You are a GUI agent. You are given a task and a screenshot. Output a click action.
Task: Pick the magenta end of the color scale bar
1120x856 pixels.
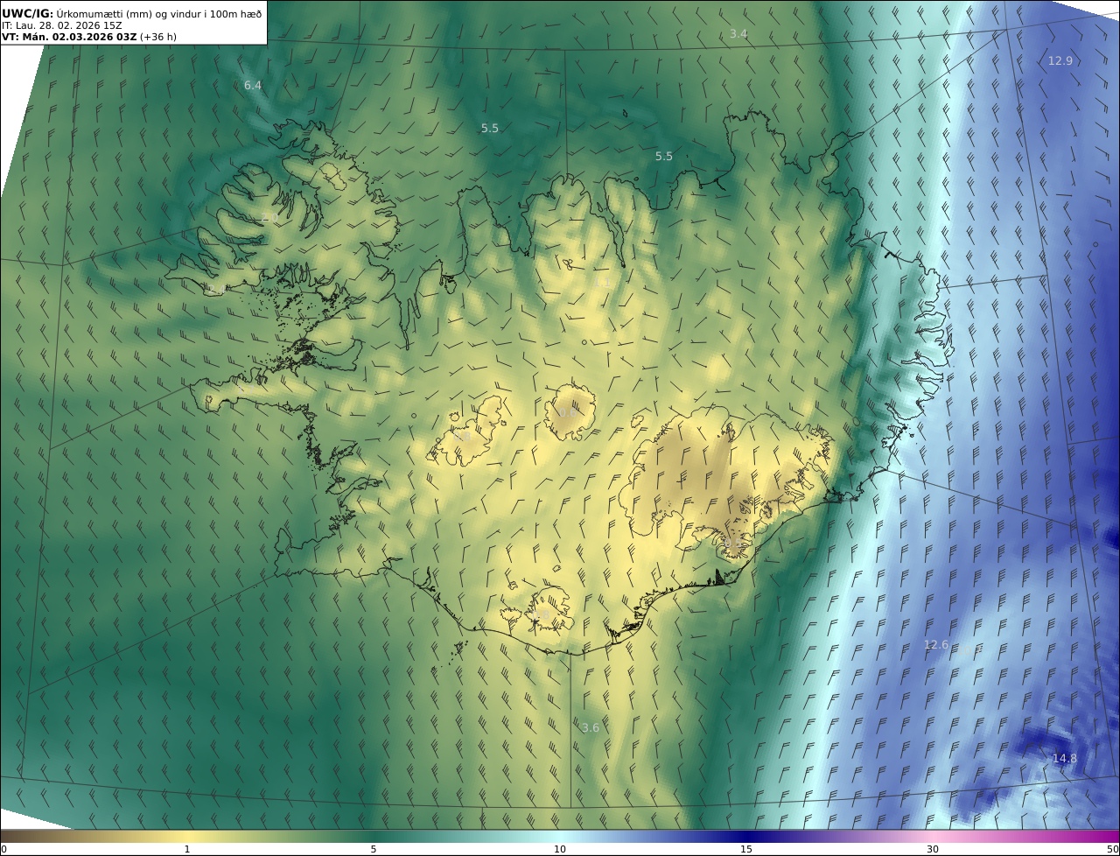[x=1109, y=836]
